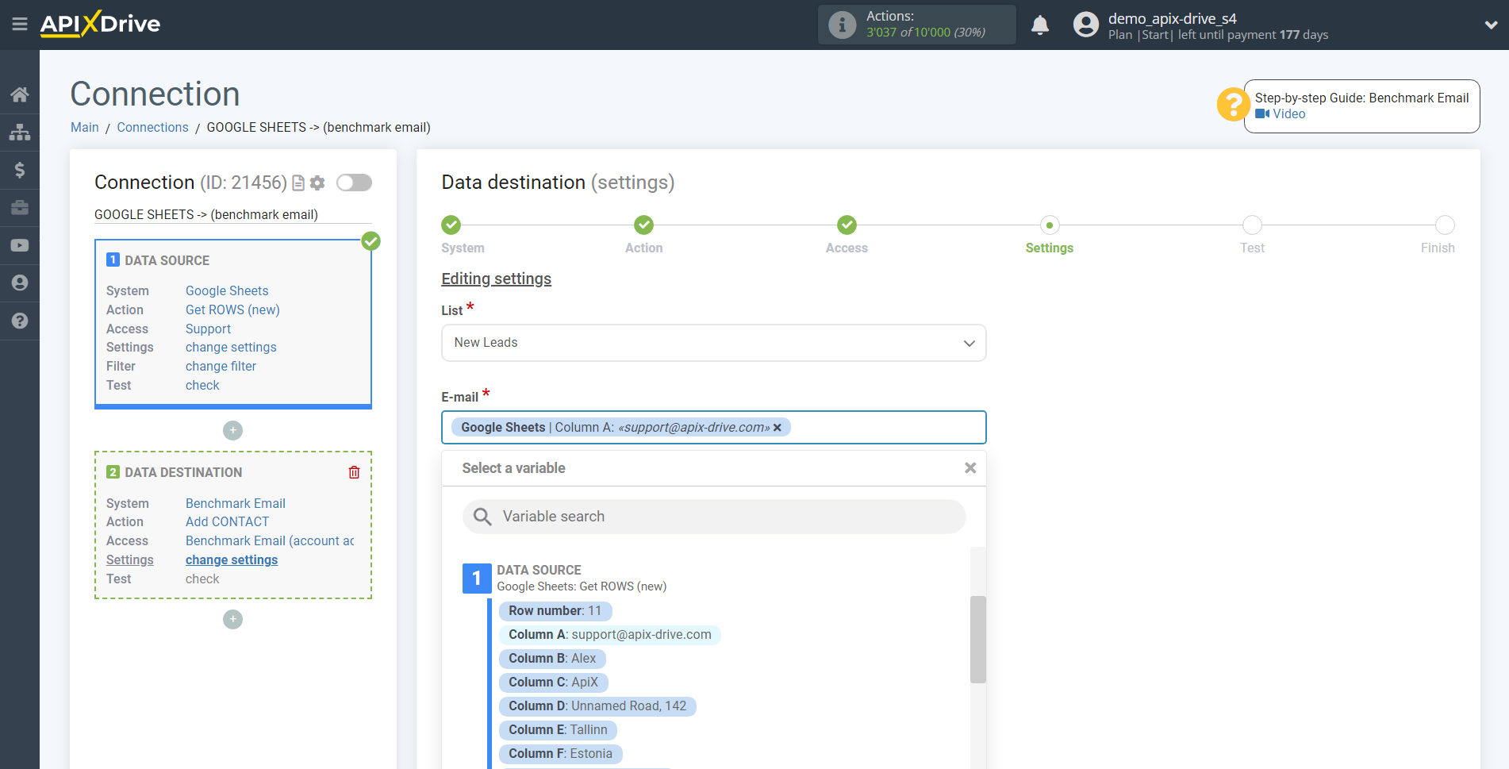Click destination change settings link

(232, 559)
